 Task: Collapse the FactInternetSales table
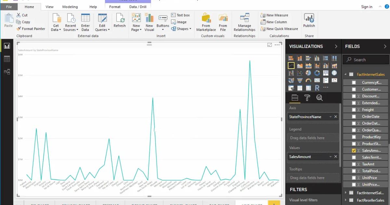[x=345, y=74]
